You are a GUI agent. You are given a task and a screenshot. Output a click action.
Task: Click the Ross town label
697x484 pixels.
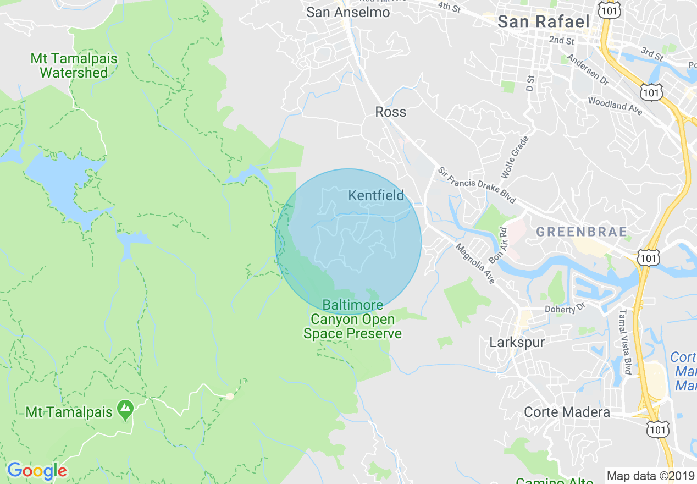pos(390,112)
